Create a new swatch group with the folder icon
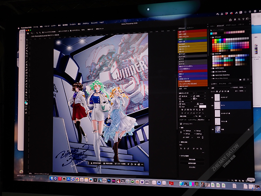Viewport: 261px width, 196px height. (240, 80)
